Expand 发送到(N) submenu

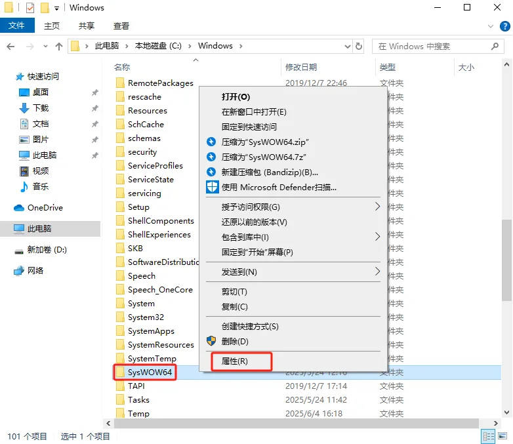[293, 272]
